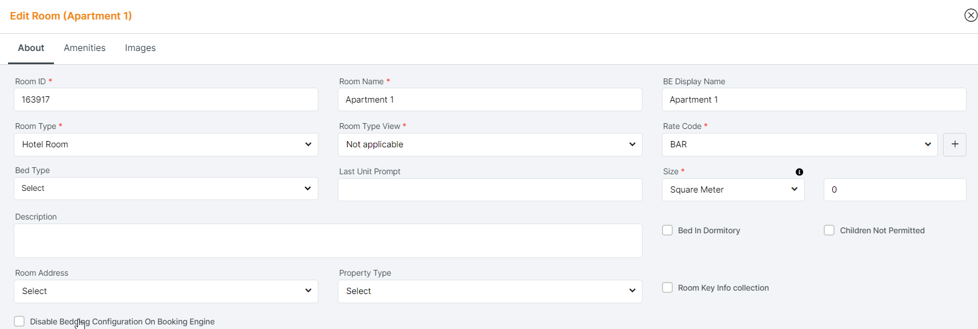Switch to the Amenities tab
Viewport: 978px width, 329px height.
pos(84,48)
